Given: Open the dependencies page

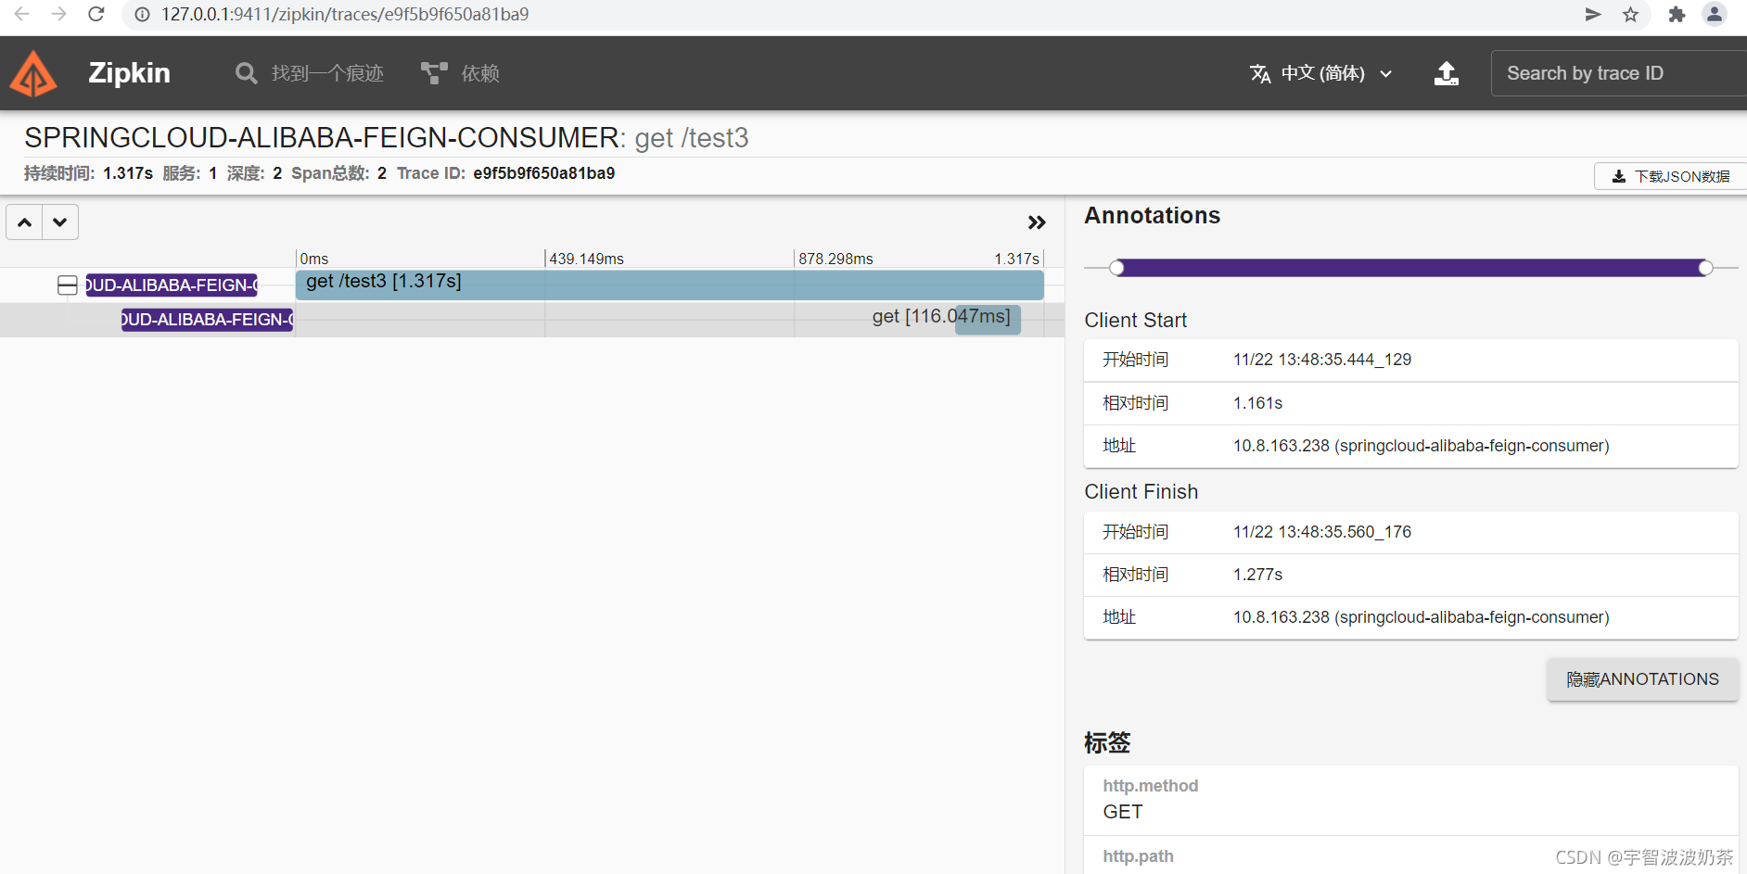Looking at the screenshot, I should click(x=460, y=73).
